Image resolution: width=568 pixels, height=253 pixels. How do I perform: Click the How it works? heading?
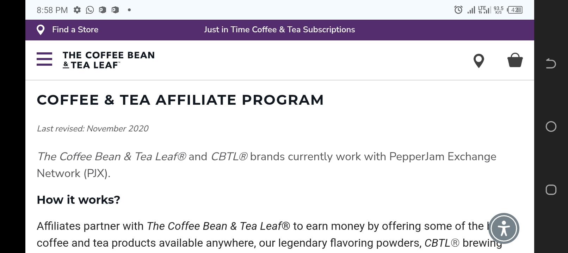point(78,200)
